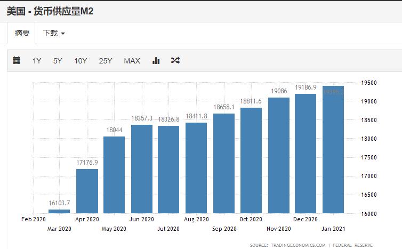Click the bar chart type icon
This screenshot has width=402, height=249.
[x=156, y=61]
